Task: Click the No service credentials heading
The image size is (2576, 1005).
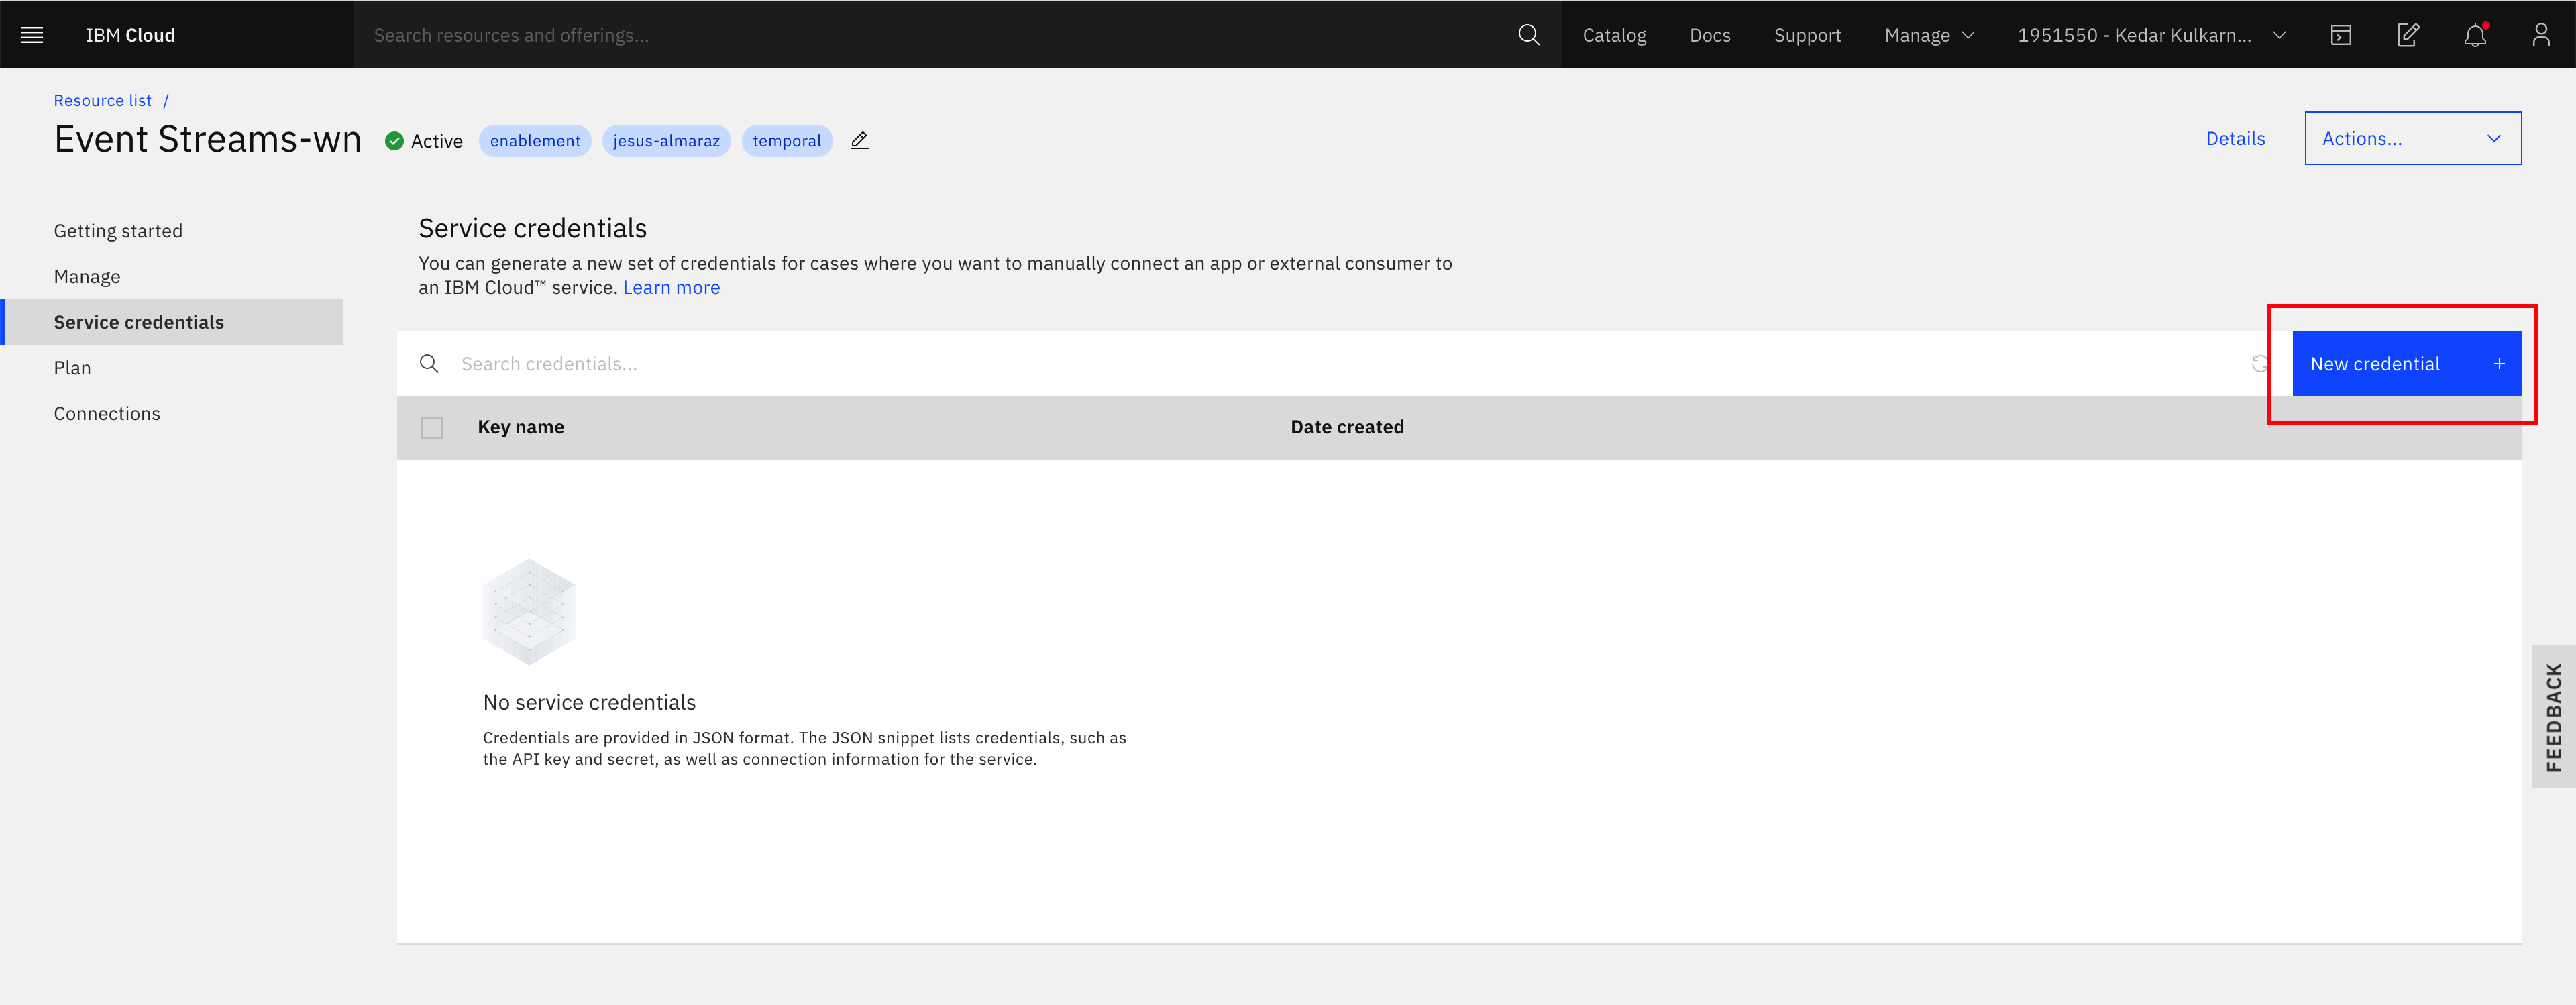Action: 589,703
